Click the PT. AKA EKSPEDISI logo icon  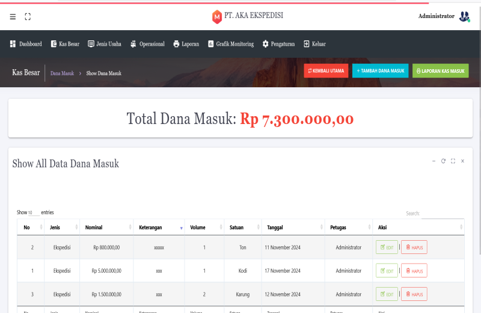coord(217,17)
